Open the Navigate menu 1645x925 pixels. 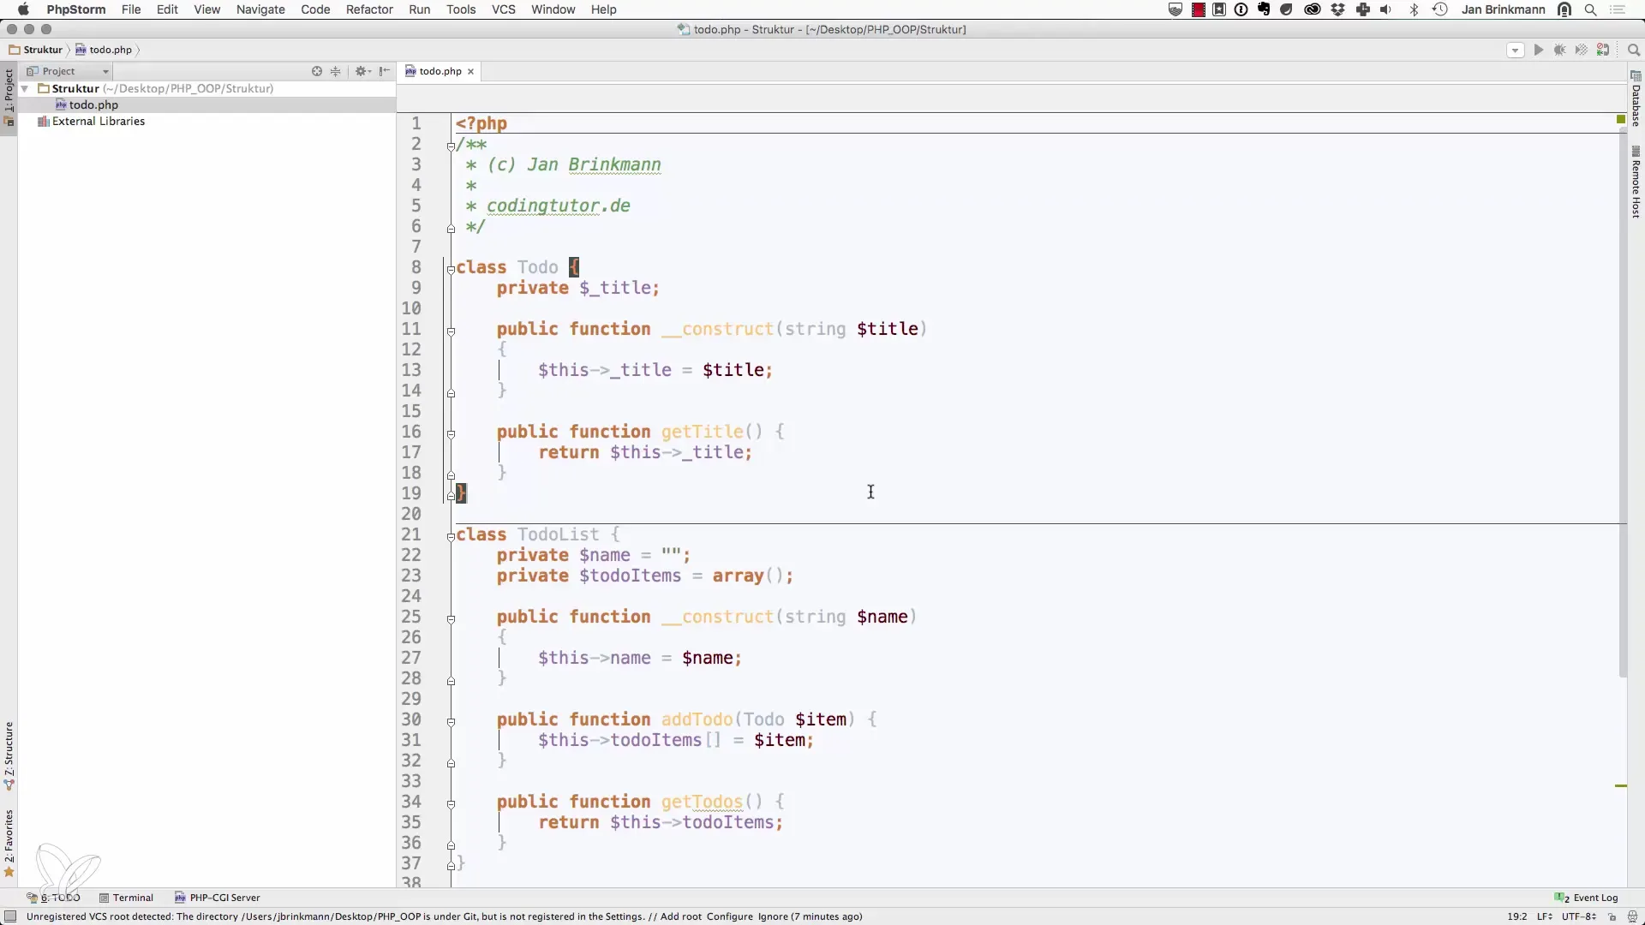click(x=260, y=9)
